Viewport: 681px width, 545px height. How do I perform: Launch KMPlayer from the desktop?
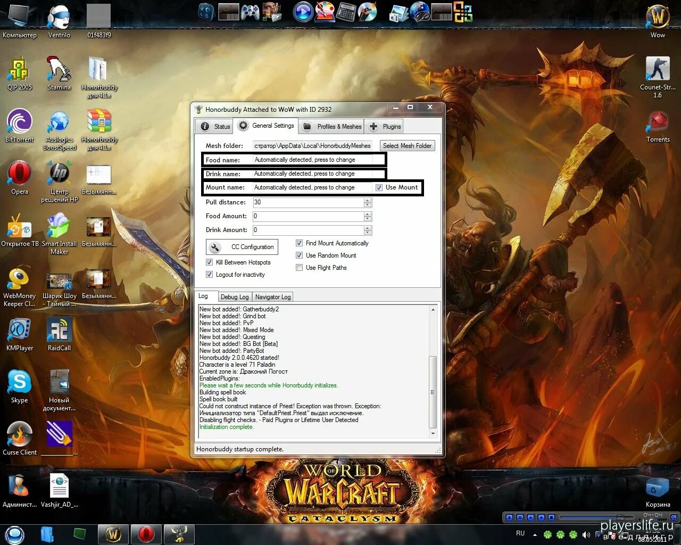pyautogui.click(x=20, y=334)
